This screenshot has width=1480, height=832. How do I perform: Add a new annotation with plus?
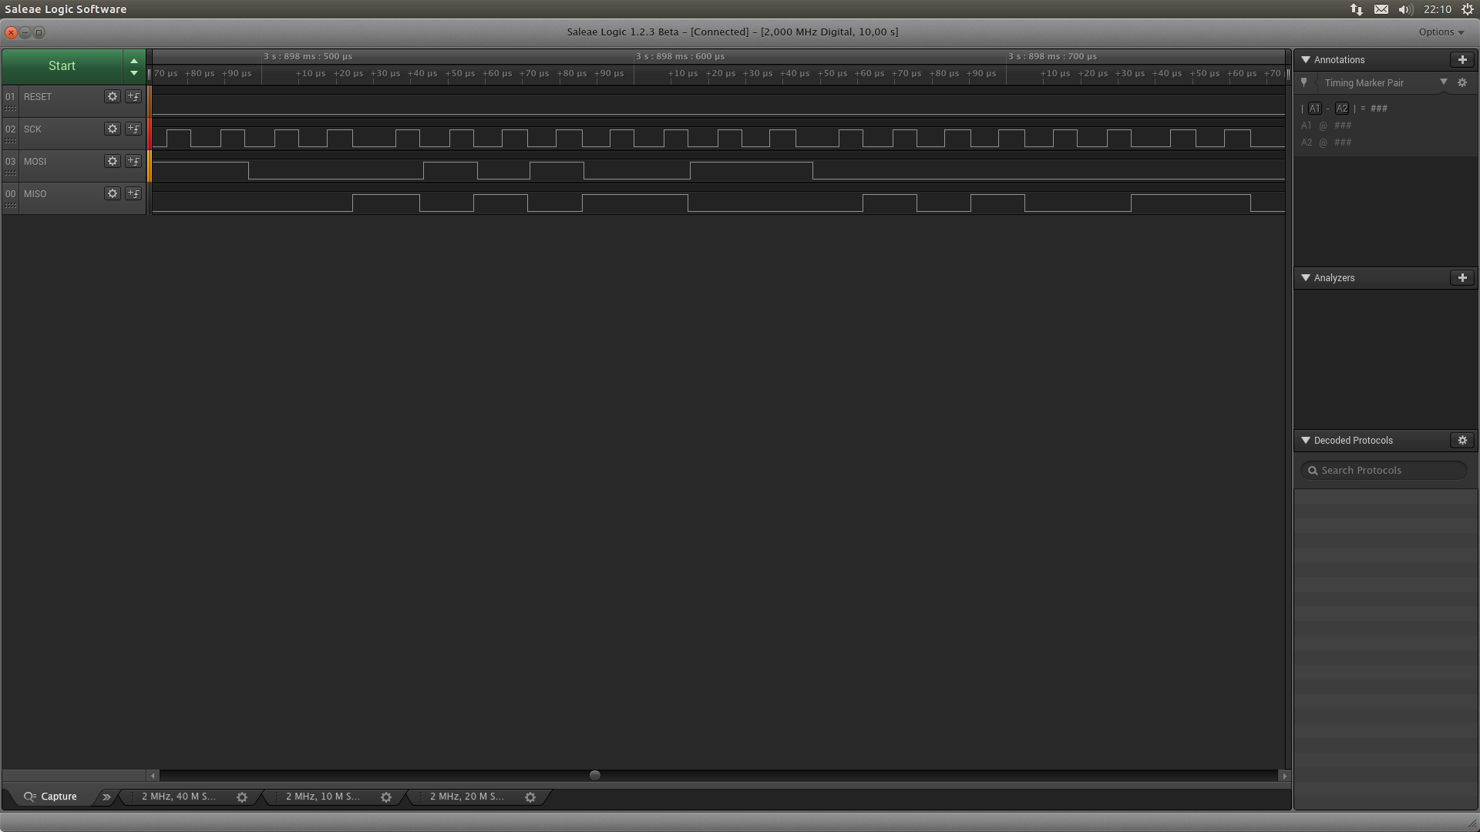(x=1462, y=59)
